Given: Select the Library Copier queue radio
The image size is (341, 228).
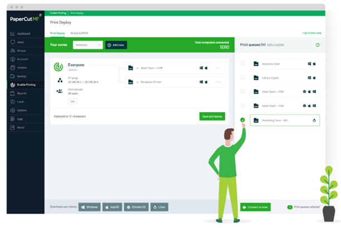Looking at the screenshot, I should click(242, 77).
